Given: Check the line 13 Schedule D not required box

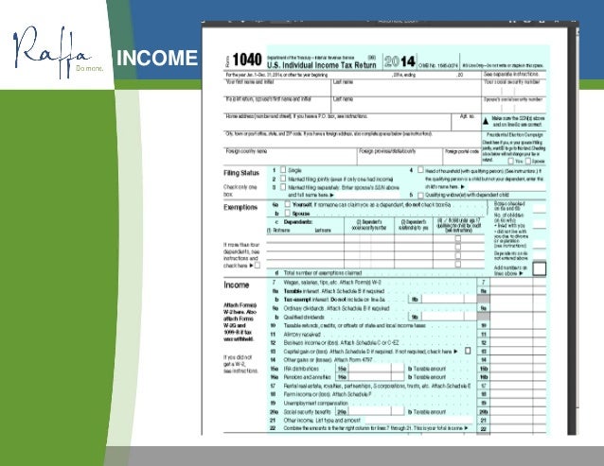Looking at the screenshot, I should pos(468,351).
